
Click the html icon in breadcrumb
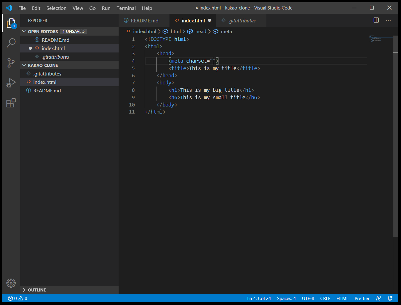click(165, 31)
